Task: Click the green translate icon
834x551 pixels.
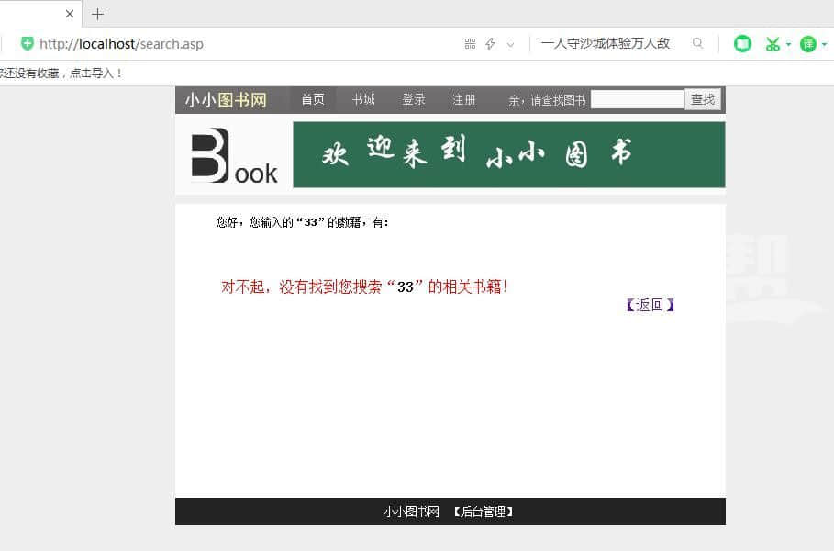Action: tap(807, 43)
